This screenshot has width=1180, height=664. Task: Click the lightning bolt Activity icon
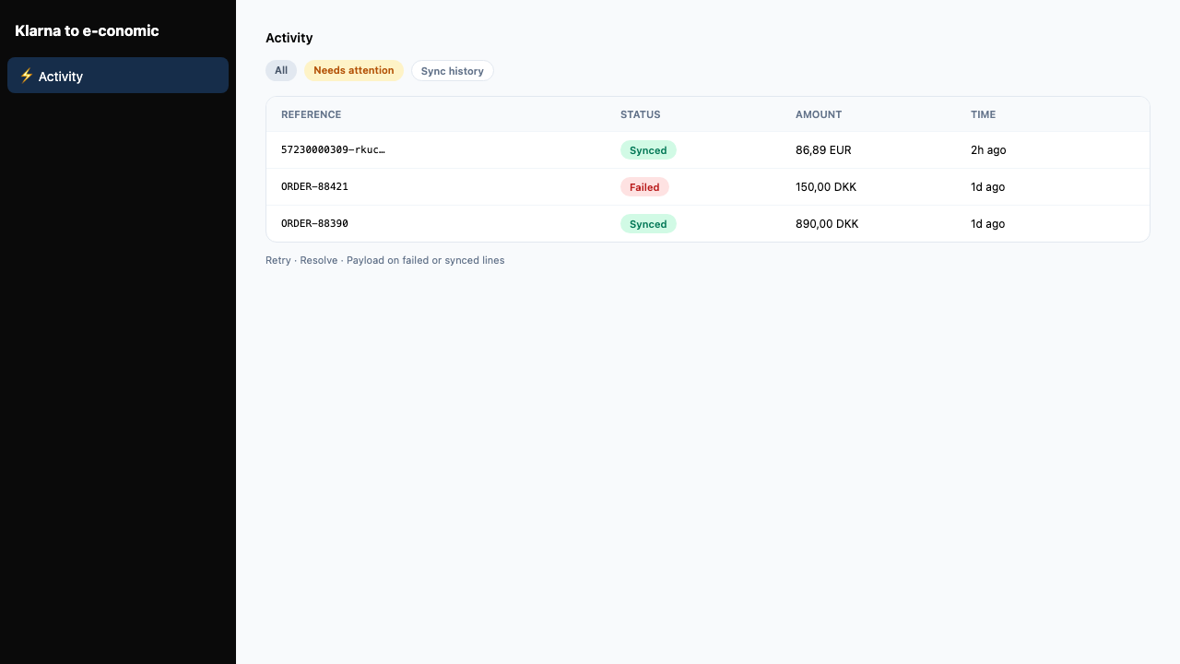[27, 76]
